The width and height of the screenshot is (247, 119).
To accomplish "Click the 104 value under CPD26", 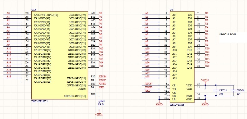I will 239,94.
